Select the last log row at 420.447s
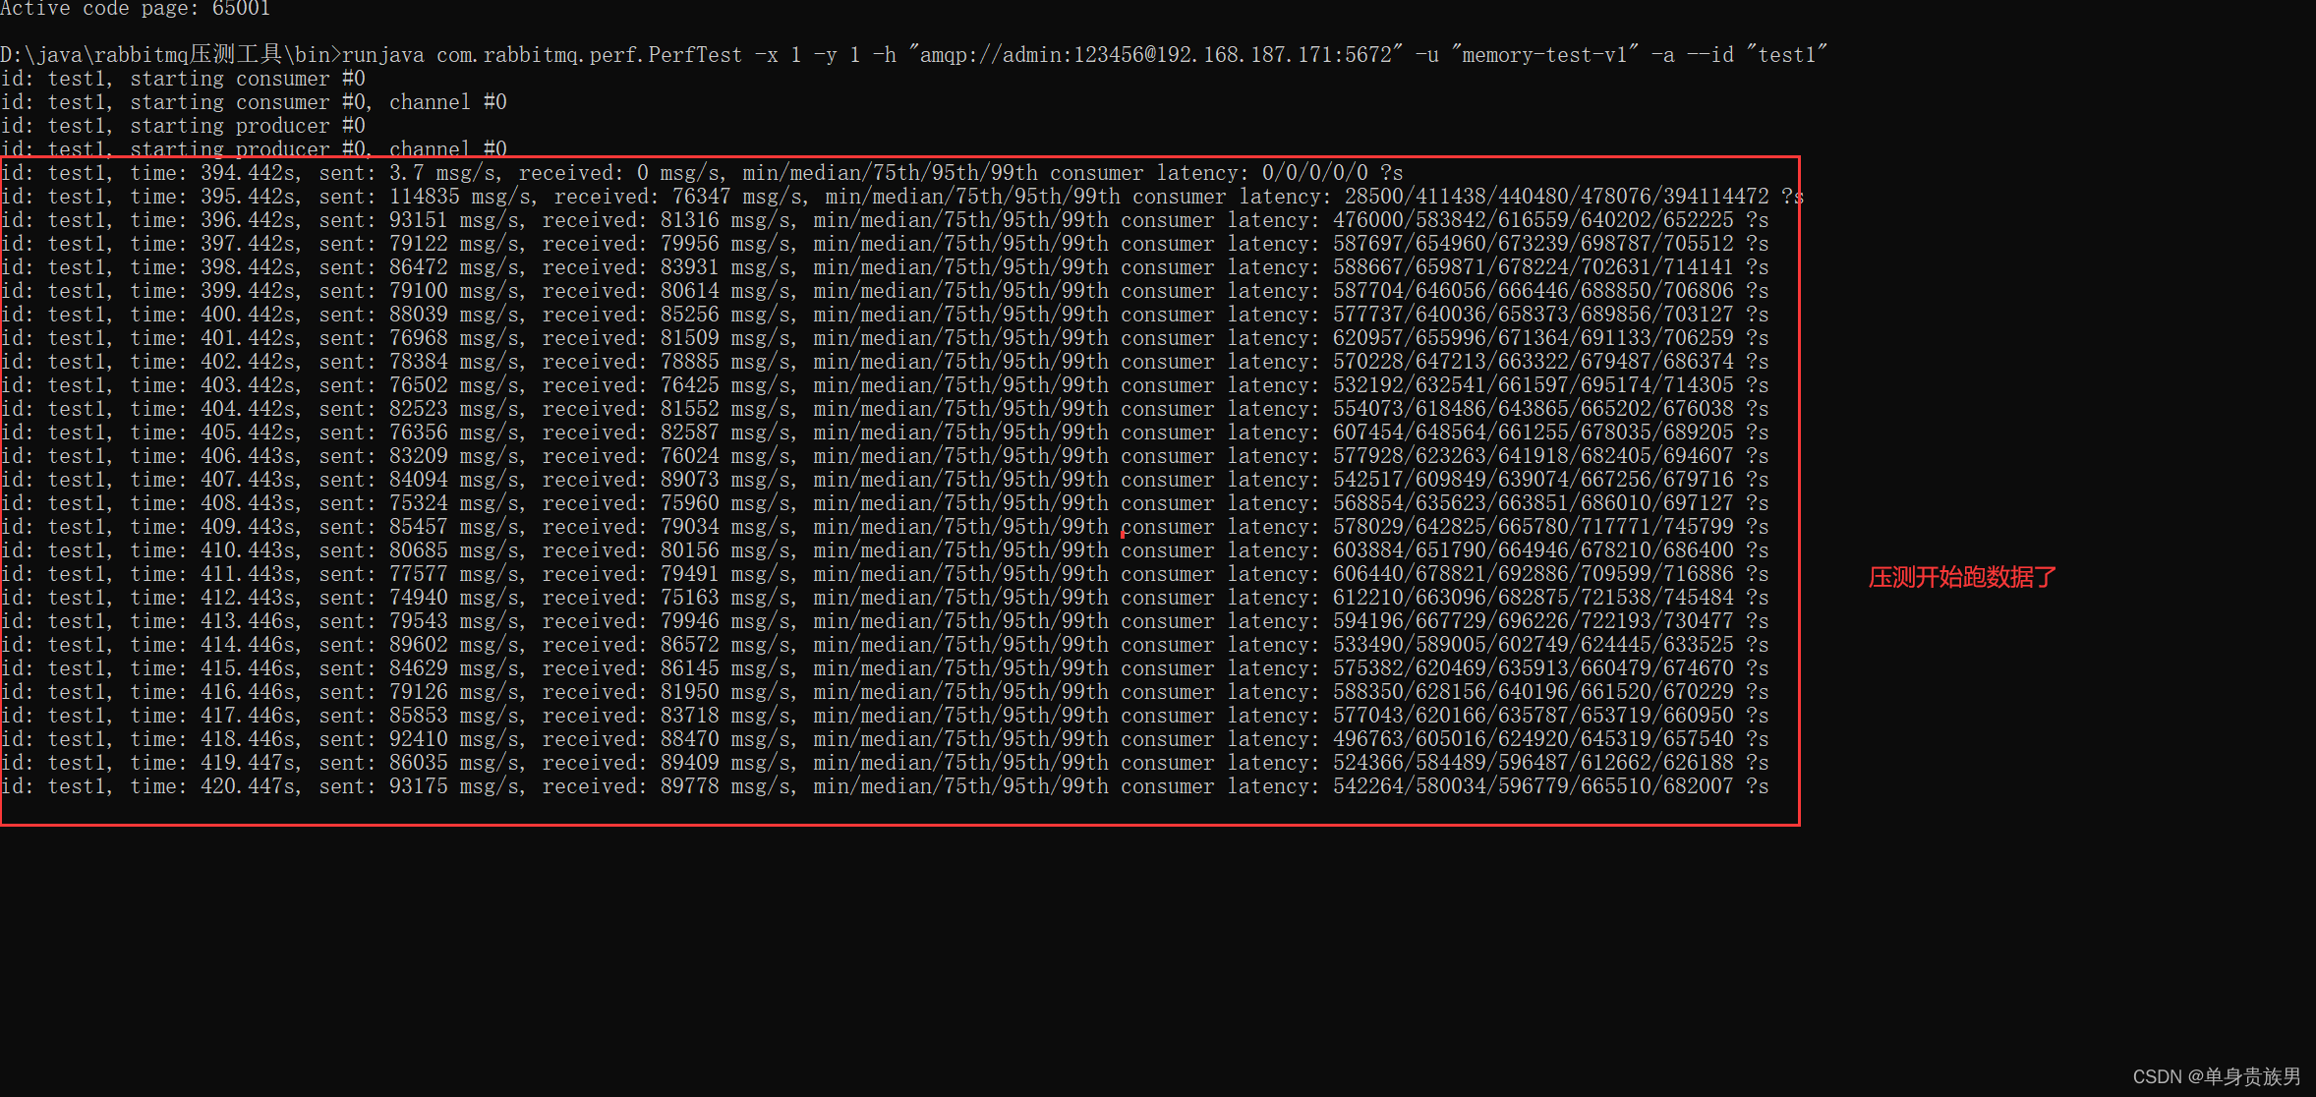The width and height of the screenshot is (2316, 1097). tap(885, 786)
